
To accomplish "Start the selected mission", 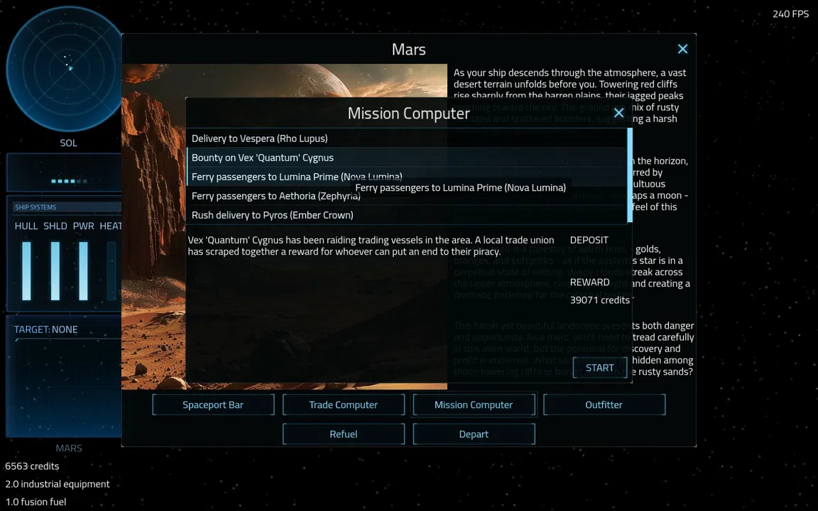I will click(x=600, y=368).
